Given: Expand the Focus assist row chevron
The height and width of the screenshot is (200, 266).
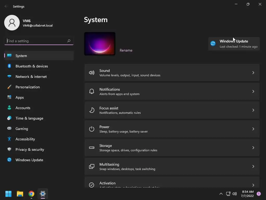Looking at the screenshot, I should (253, 110).
